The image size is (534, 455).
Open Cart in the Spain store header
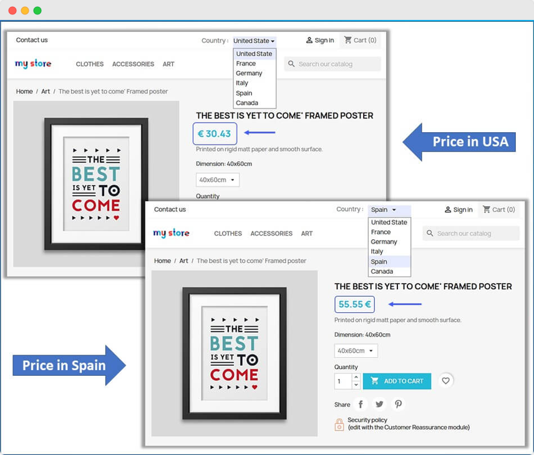point(499,209)
